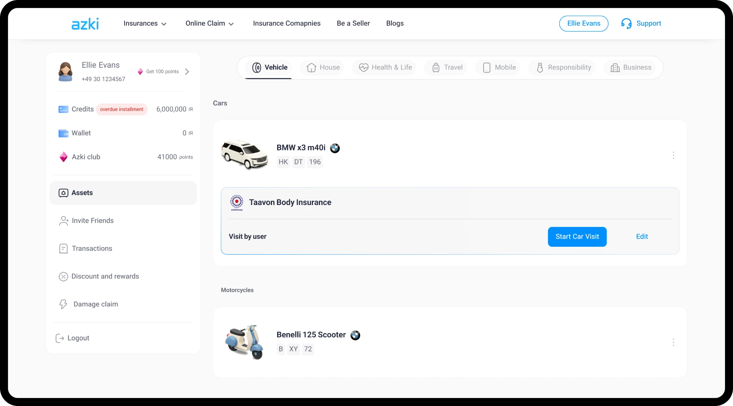
Task: Click the Ellie Evans account button
Action: tap(583, 23)
